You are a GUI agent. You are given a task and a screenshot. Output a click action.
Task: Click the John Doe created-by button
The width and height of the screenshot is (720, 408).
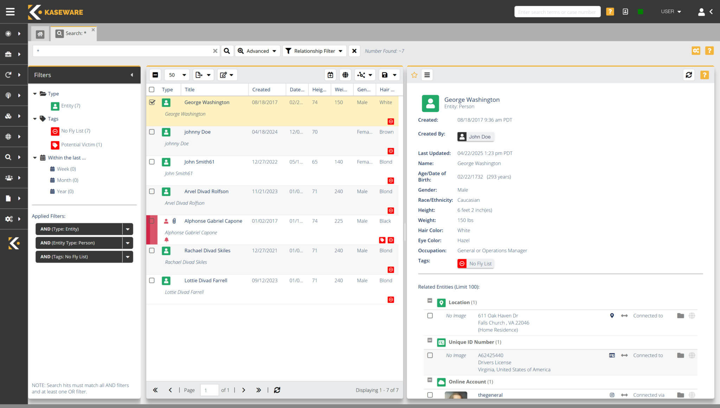coord(475,136)
